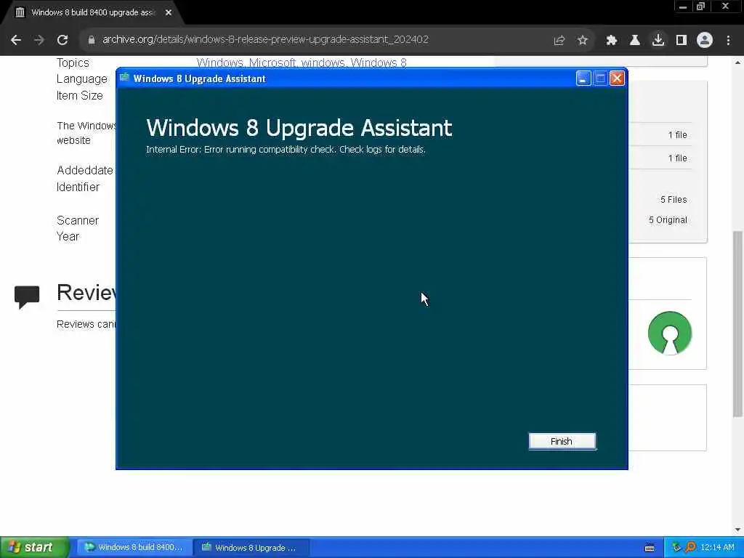Switch to Windows 8 build 8400 taskbar item
The height and width of the screenshot is (558, 744).
tap(134, 548)
